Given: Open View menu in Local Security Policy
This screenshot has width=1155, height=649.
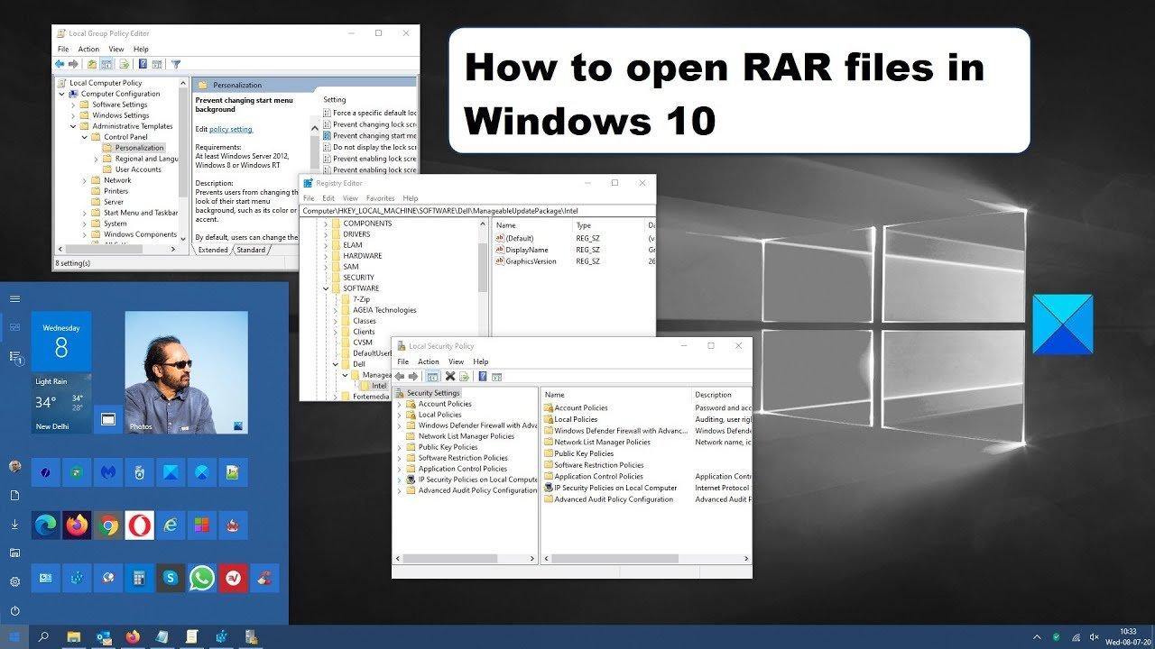Looking at the screenshot, I should click(457, 361).
